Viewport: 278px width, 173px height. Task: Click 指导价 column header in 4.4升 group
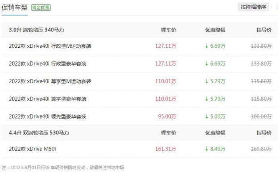point(264,133)
